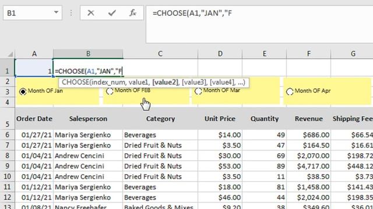Click the $1,458.00 revenue cell
373x209 pixels.
point(308,187)
